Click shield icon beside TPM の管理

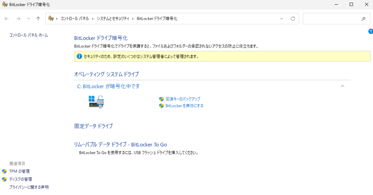tap(4, 171)
